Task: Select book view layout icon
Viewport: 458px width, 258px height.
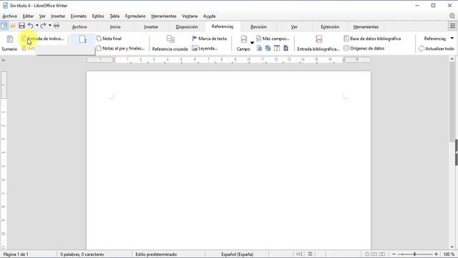Action: [x=382, y=254]
